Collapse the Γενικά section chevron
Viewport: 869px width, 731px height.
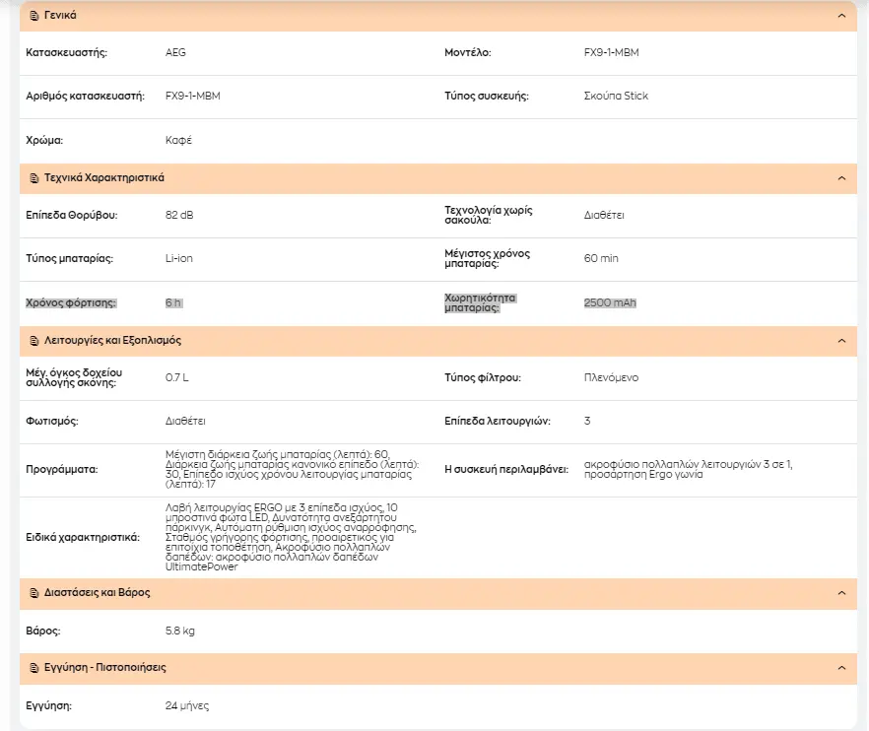point(841,16)
